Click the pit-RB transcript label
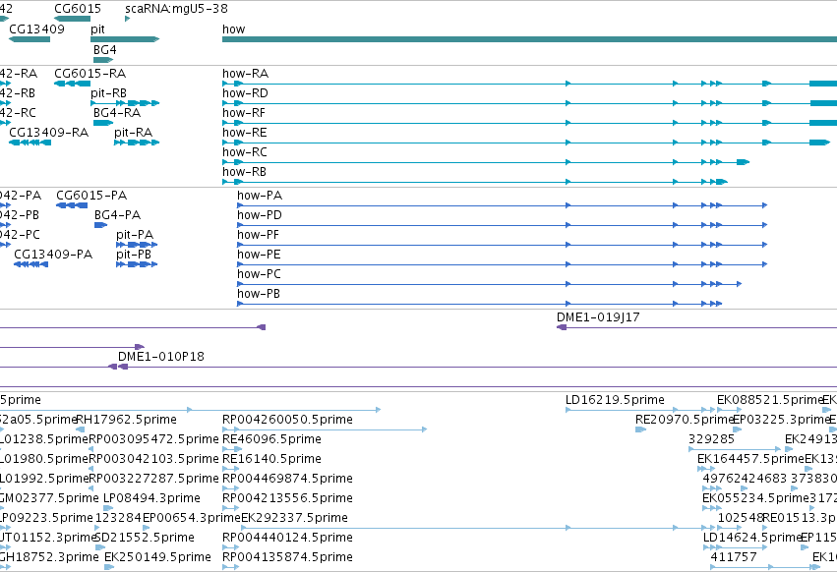Image resolution: width=837 pixels, height=572 pixels. pos(108,92)
